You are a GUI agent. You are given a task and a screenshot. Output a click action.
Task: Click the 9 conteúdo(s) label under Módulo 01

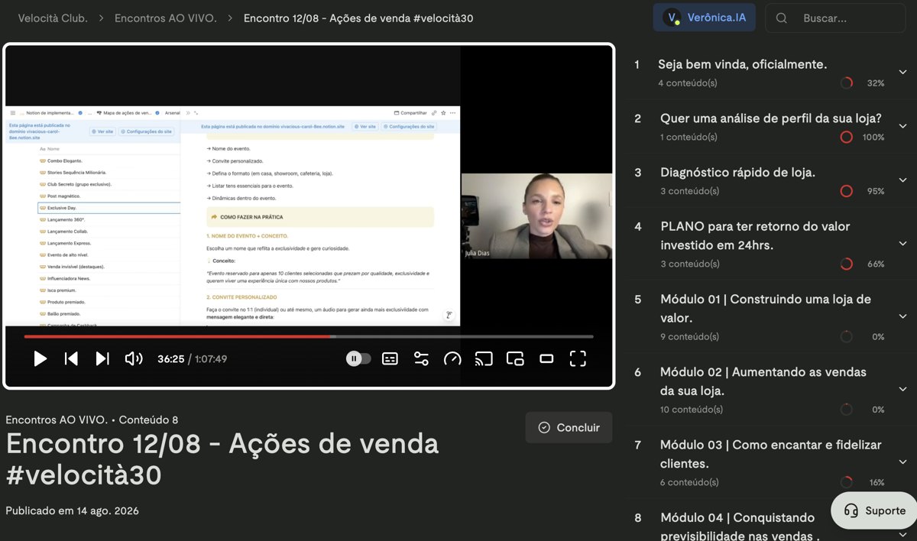(689, 336)
